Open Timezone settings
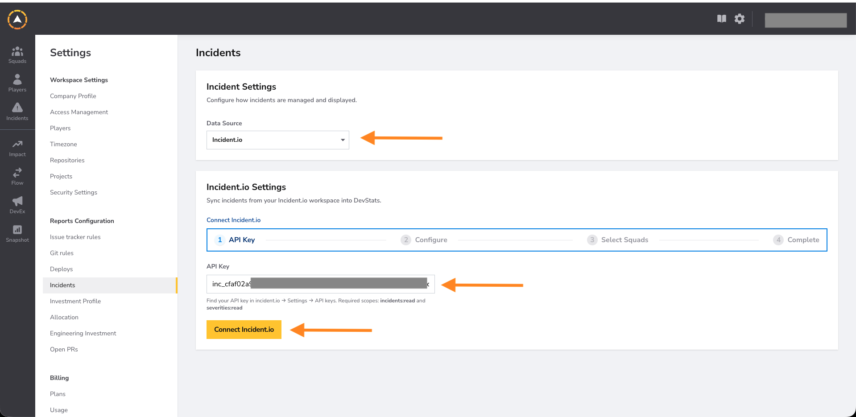This screenshot has height=417, width=856. point(63,144)
